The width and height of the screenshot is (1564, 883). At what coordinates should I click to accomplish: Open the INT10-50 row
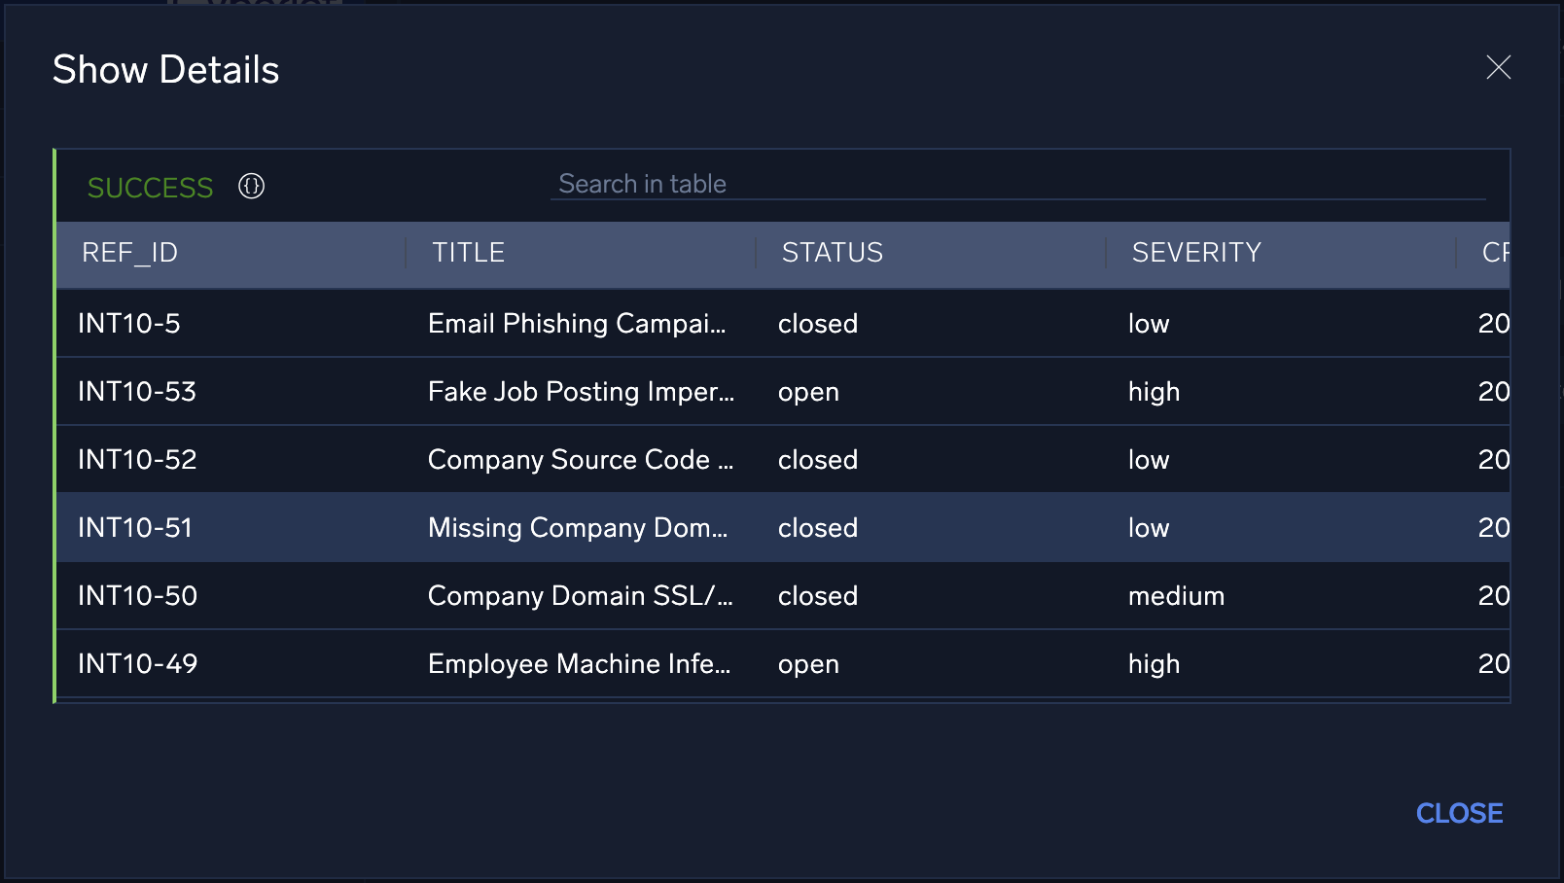tap(137, 596)
